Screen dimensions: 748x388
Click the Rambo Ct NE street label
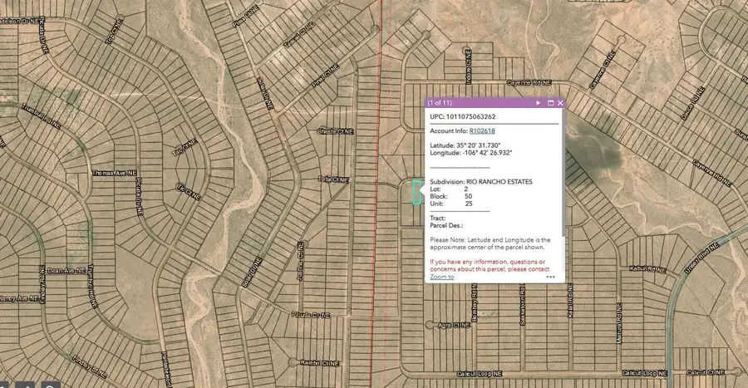point(319,363)
